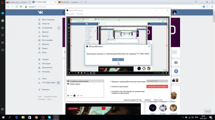
Task: Click the round share arrow icon on page
Action: tap(176, 71)
